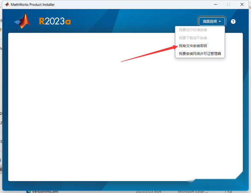
Task: Click the Microsoft Edge file type text
Action: pyautogui.click(x=193, y=191)
